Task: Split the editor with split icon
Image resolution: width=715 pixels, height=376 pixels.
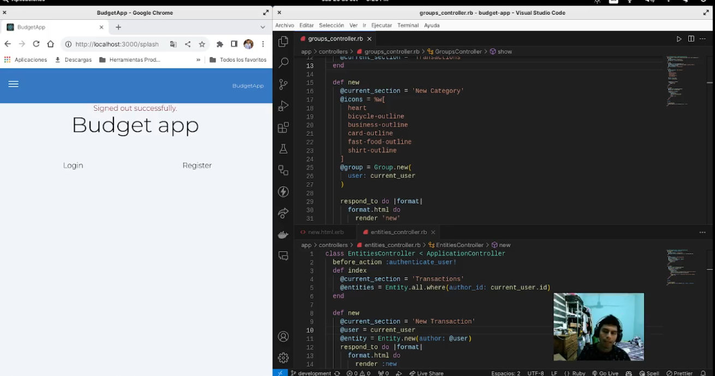Action: tap(691, 39)
